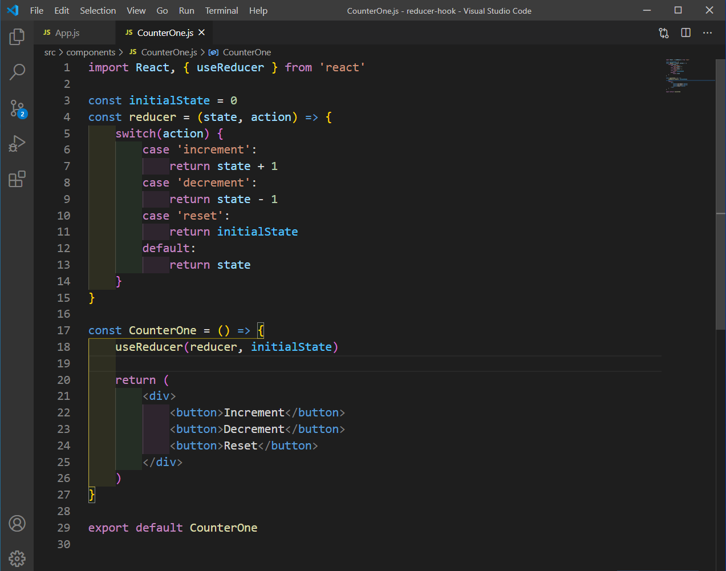The height and width of the screenshot is (571, 726).
Task: Click line number 4 in the gutter
Action: 67,117
